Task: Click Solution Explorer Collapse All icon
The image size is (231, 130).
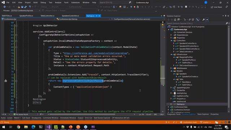Action: point(189,19)
